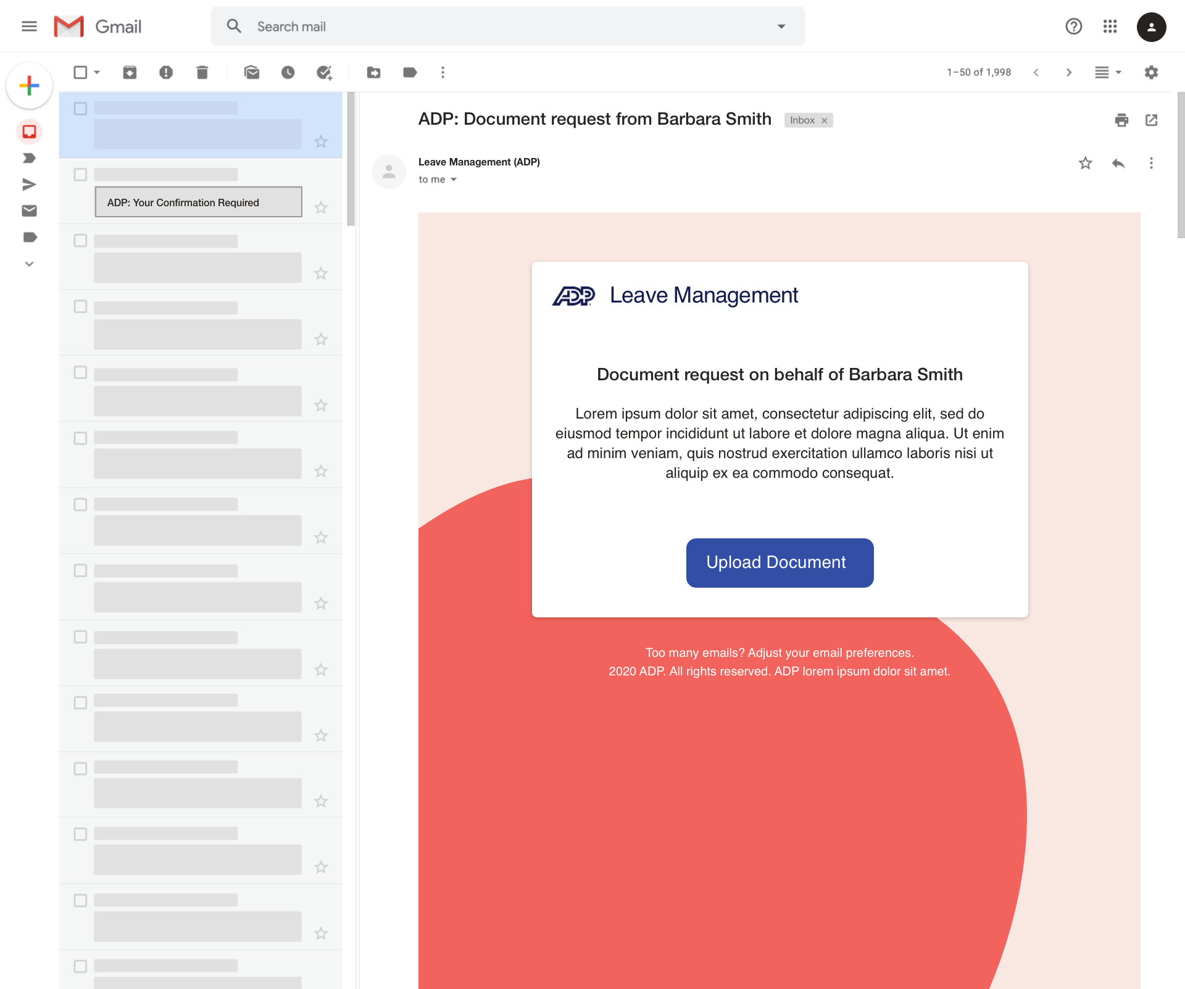1185x989 pixels.
Task: Star the open email message
Action: pyautogui.click(x=1085, y=163)
